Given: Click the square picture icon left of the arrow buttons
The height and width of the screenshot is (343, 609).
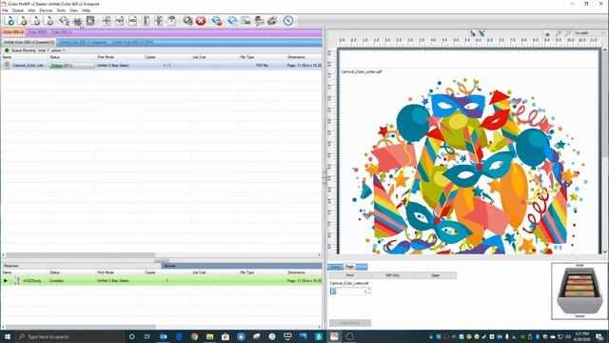Looking at the screenshot, I should click(x=90, y=21).
